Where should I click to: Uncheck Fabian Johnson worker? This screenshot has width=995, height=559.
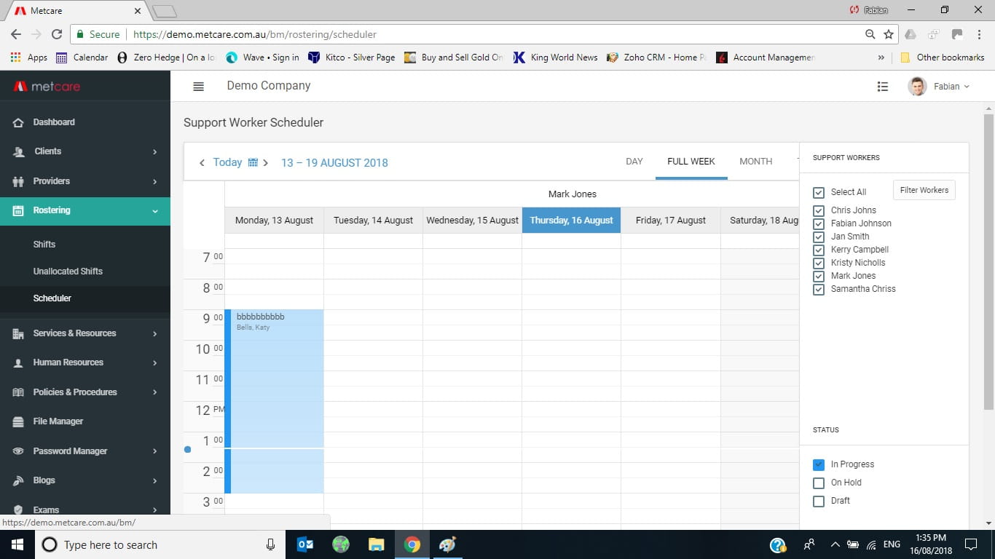click(x=819, y=223)
